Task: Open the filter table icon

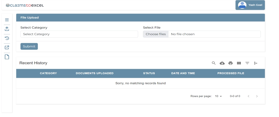Action: 247,63
